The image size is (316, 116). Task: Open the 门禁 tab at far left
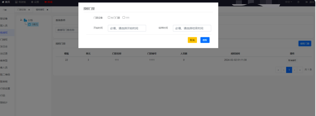click(x=5, y=10)
